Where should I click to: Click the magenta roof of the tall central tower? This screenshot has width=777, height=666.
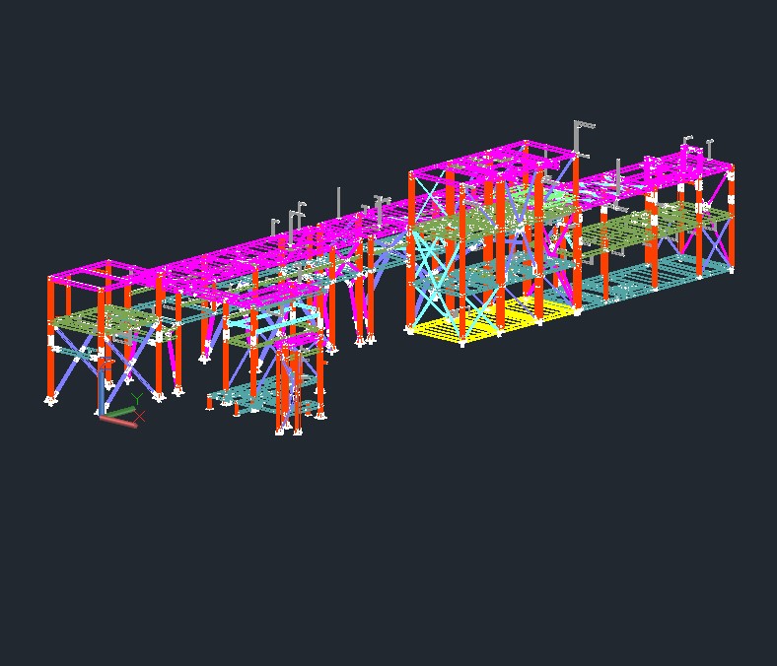tap(493, 162)
